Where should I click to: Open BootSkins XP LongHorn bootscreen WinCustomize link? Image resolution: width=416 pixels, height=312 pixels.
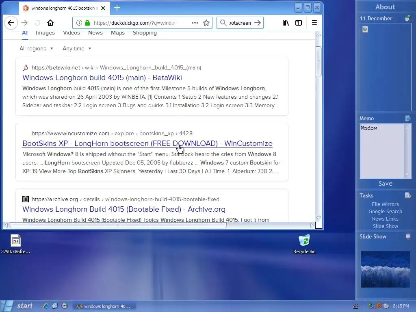147,143
